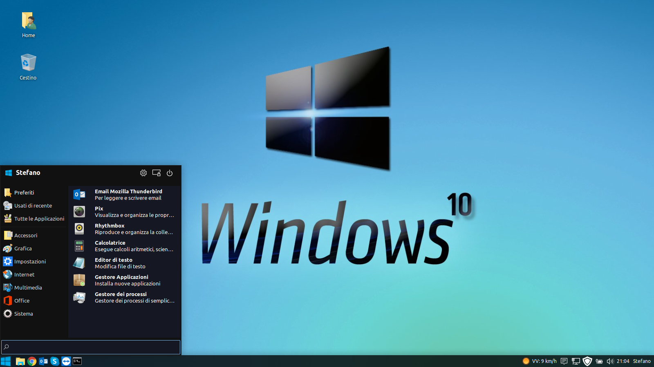
Task: Open Gestore dei processi
Action: [x=124, y=297]
